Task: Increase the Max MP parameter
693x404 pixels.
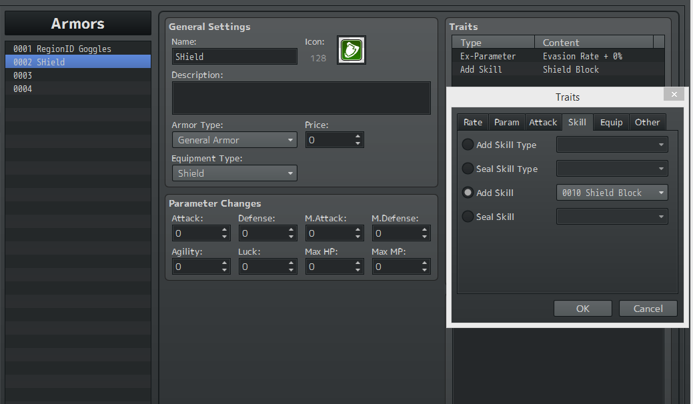Action: (x=424, y=263)
